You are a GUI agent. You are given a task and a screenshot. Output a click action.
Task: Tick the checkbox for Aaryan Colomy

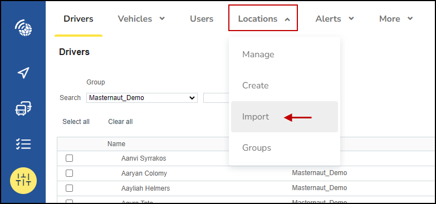point(69,173)
